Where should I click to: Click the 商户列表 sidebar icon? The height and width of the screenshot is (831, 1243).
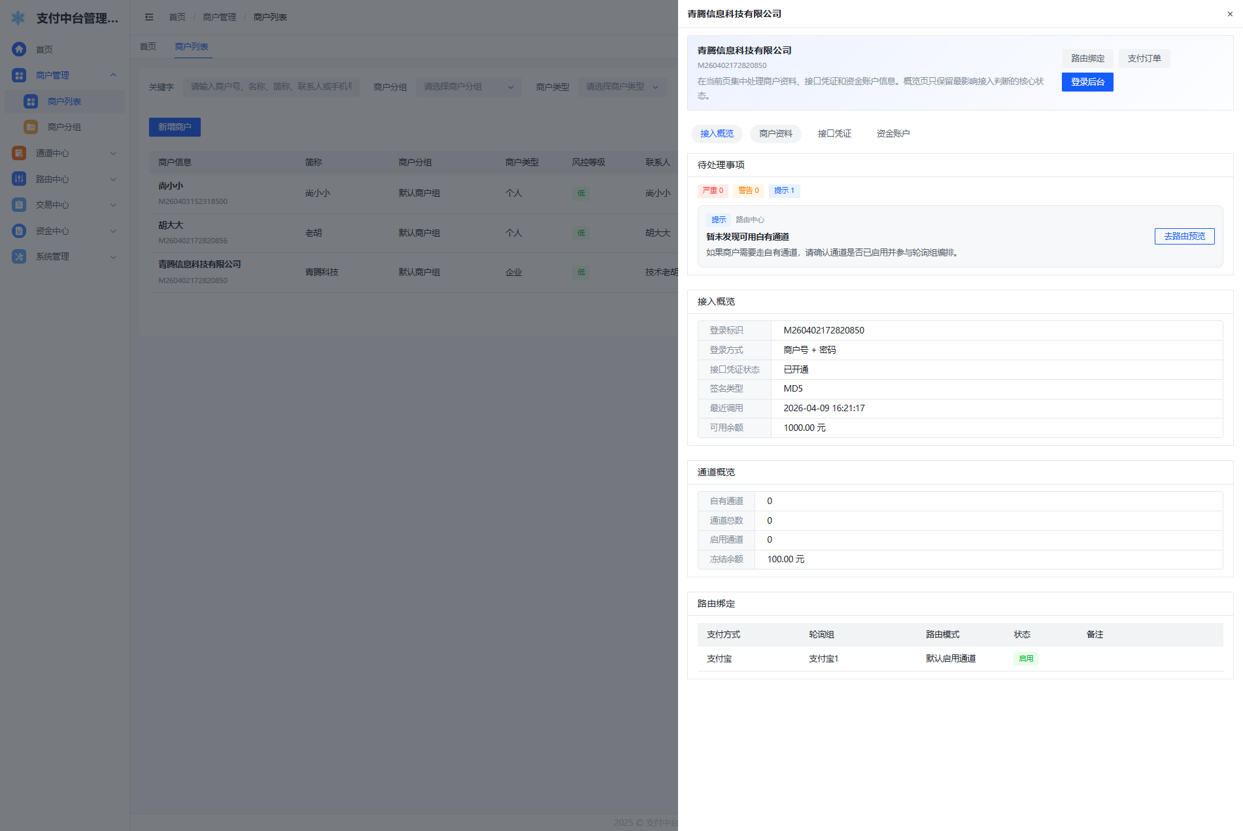point(31,101)
